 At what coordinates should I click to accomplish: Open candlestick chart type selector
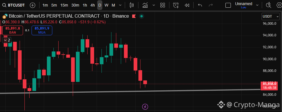tap(132, 5)
